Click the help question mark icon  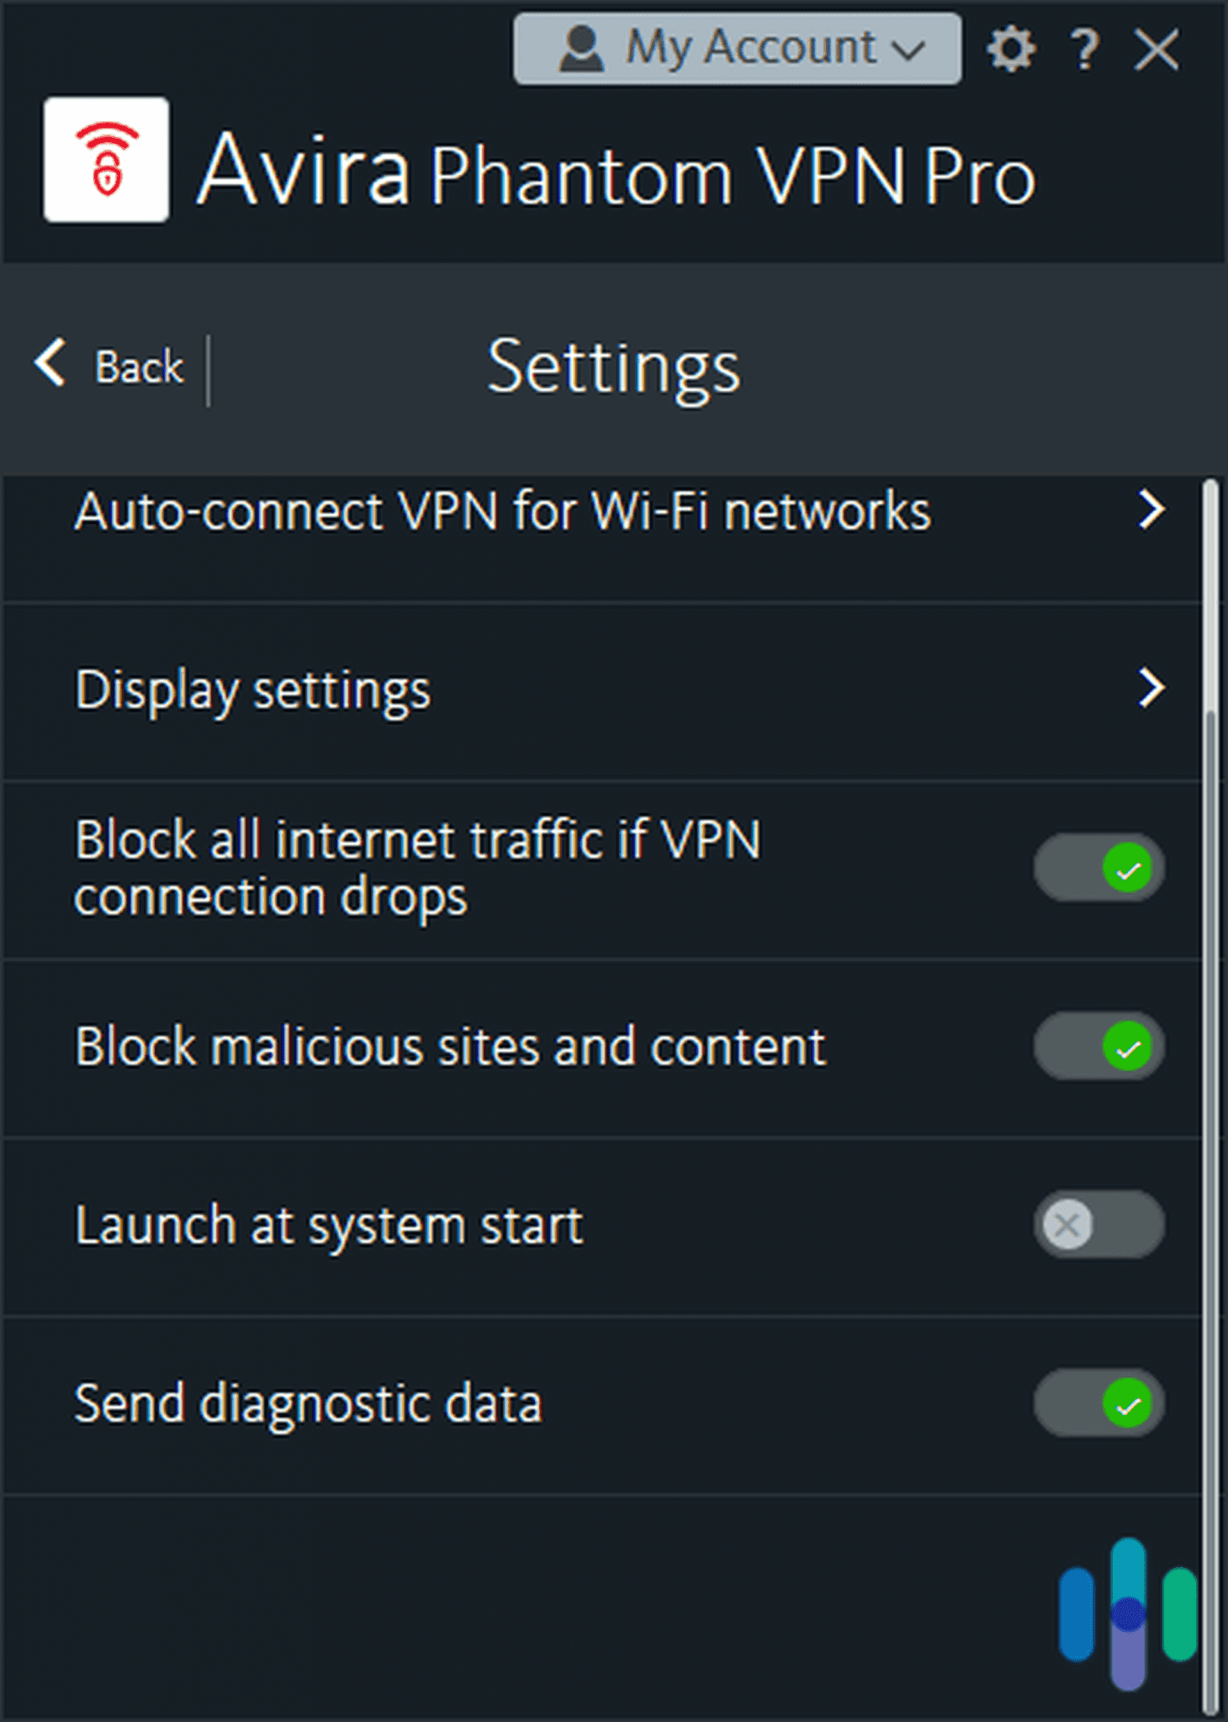[x=1083, y=49]
